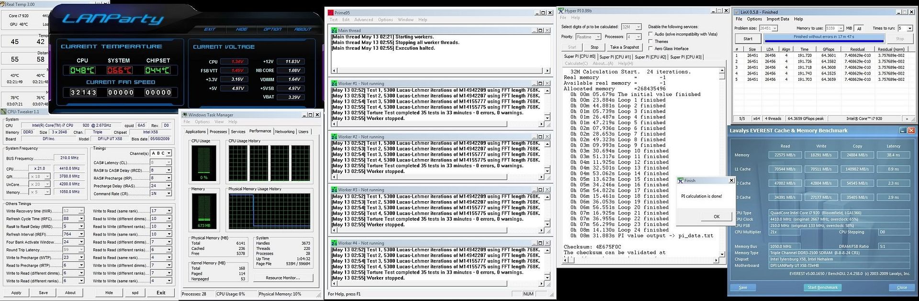Image resolution: width=919 pixels, height=301 pixels.
Task: Click the Stop button in Hyper PI
Action: tap(594, 47)
